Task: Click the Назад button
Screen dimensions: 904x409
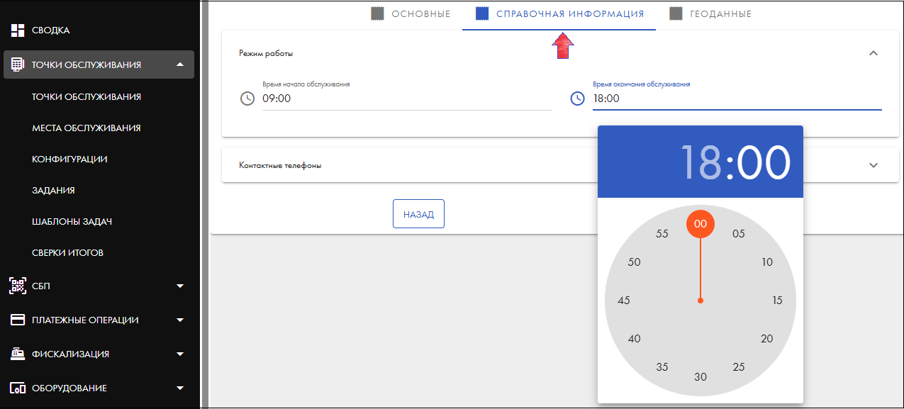Action: 418,214
